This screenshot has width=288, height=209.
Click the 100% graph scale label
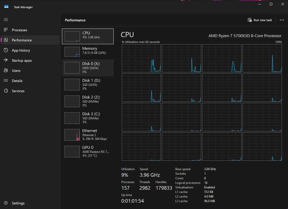[278, 42]
